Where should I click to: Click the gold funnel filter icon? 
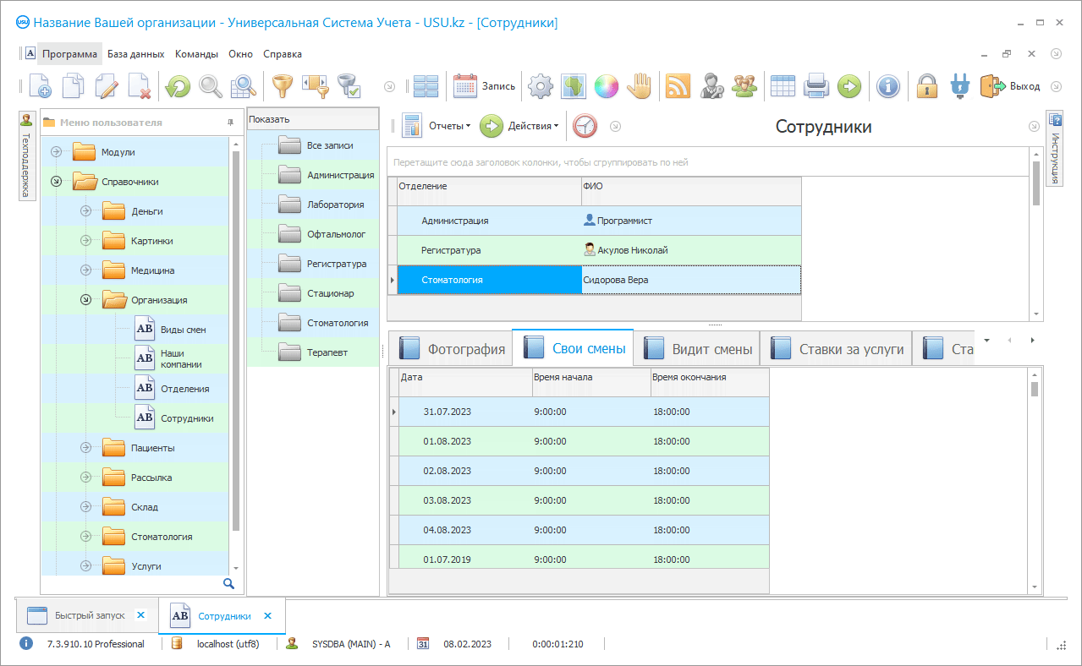coord(281,85)
